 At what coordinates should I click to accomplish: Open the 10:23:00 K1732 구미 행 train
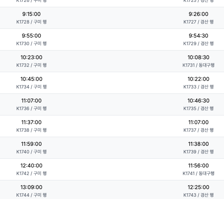point(32,61)
